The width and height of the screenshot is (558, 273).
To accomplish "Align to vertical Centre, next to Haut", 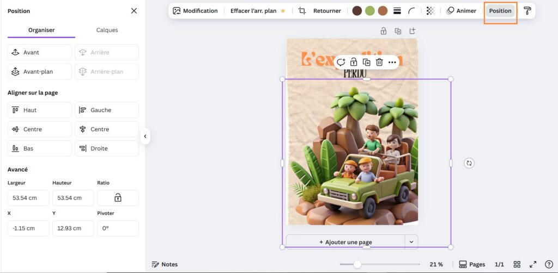I will click(39, 129).
